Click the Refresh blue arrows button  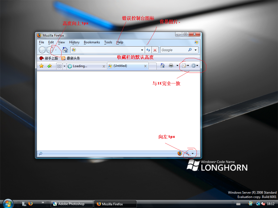pos(148,50)
